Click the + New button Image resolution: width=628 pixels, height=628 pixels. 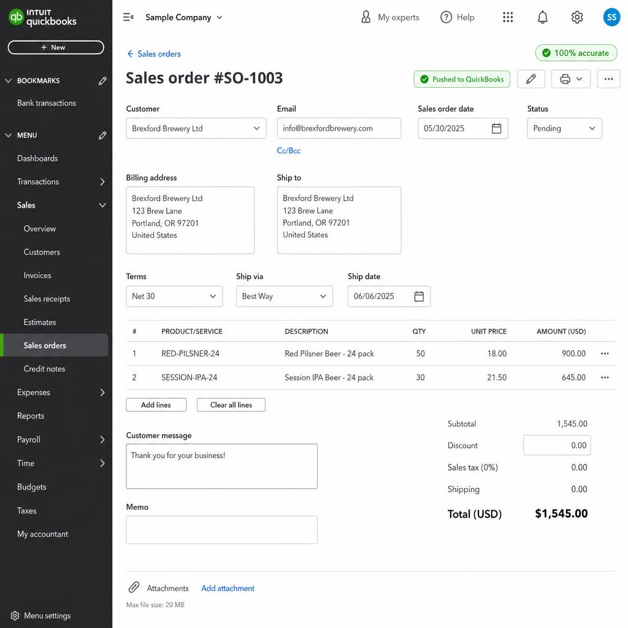tap(56, 47)
